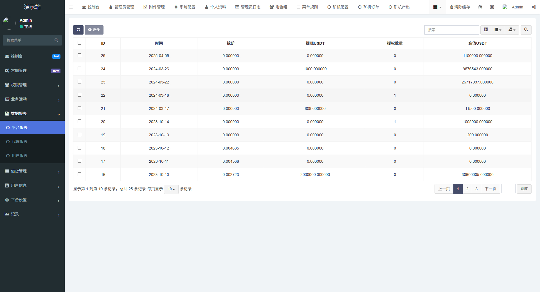
Task: Click the translate/language icon in top navbar
Action: (480, 7)
